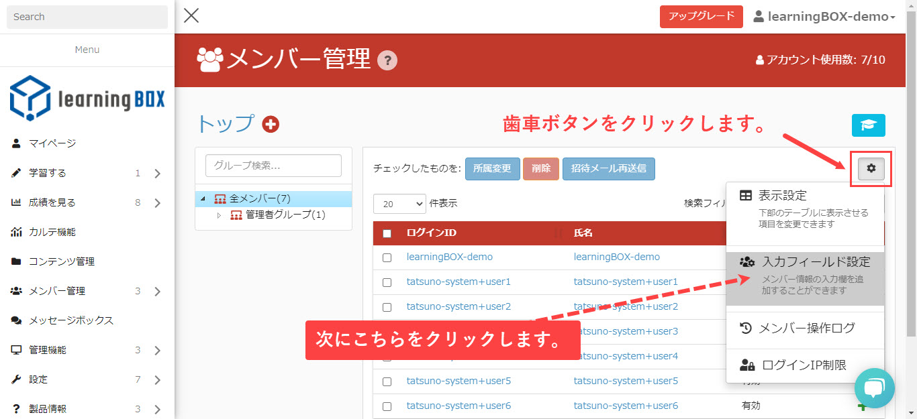Close the sidebar with X icon

pos(191,16)
